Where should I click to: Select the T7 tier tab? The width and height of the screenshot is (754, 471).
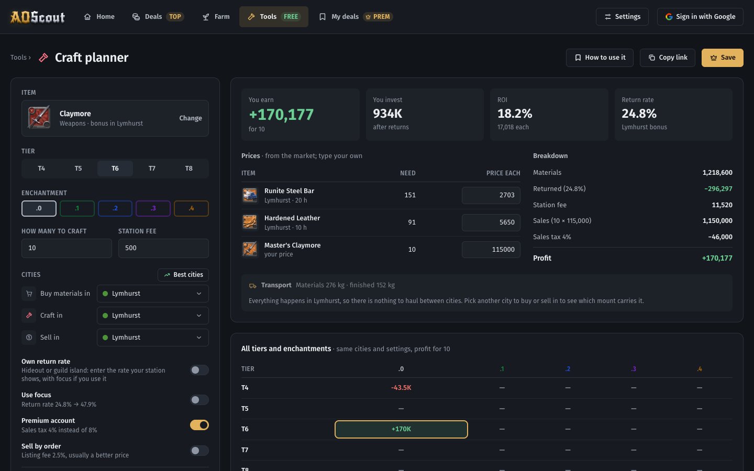point(152,169)
